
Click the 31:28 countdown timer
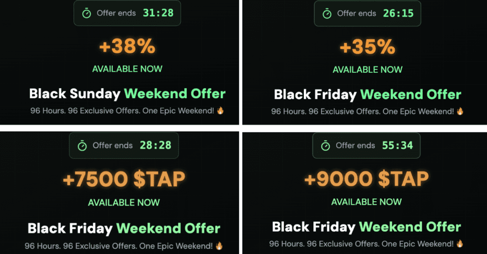tap(158, 13)
